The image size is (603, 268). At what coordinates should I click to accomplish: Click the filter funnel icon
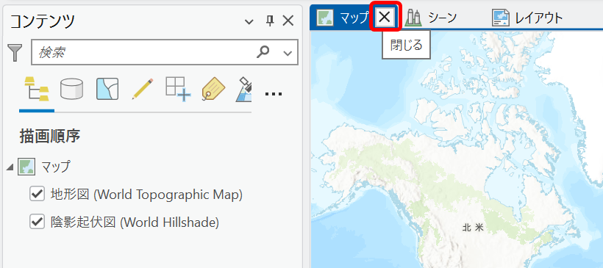(x=15, y=53)
